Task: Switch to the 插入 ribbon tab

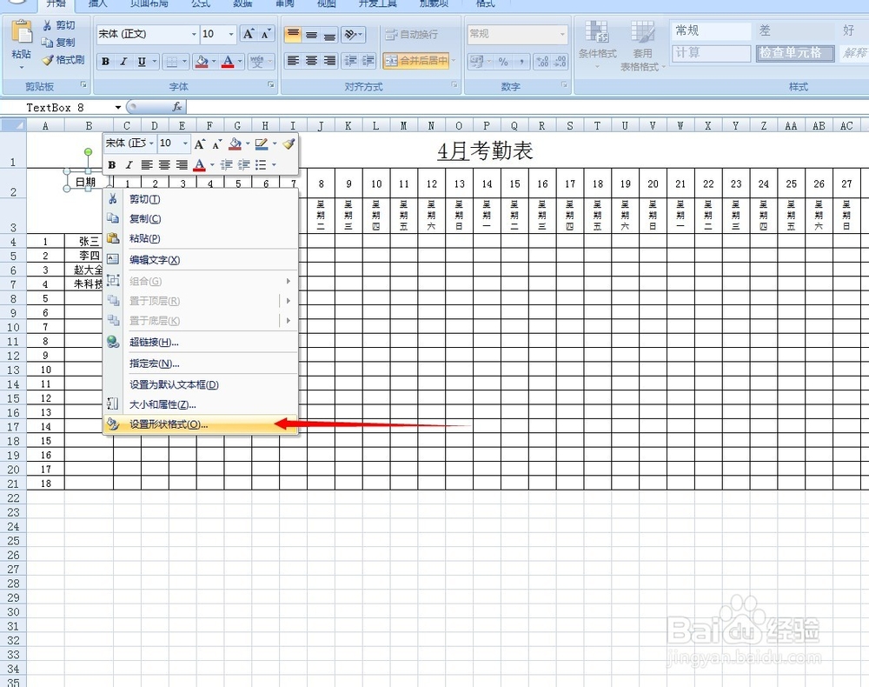Action: click(98, 5)
